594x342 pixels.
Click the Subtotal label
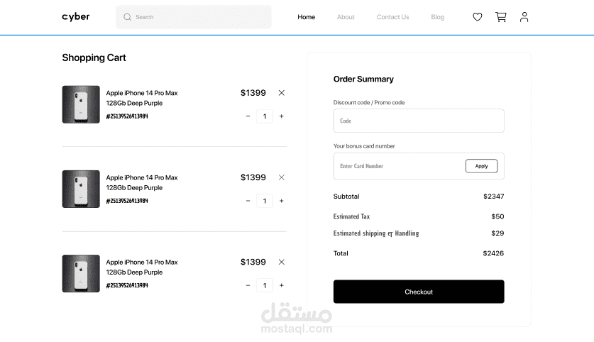(346, 196)
